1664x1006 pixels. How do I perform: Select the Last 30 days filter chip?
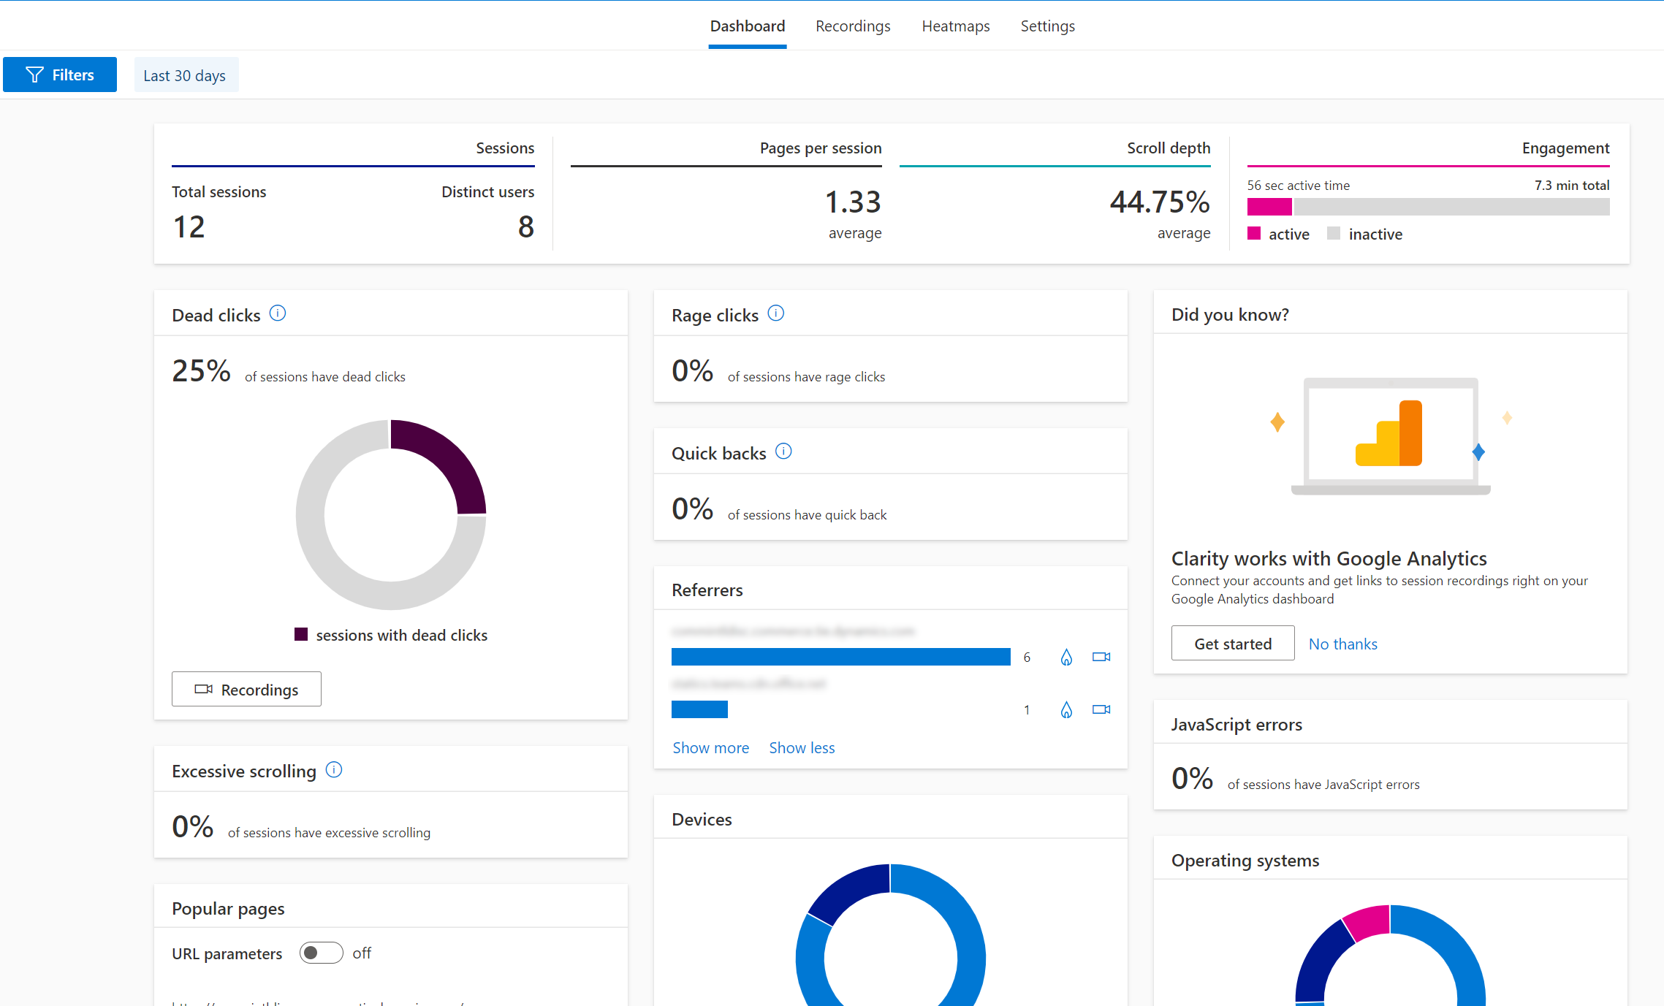[x=184, y=75]
